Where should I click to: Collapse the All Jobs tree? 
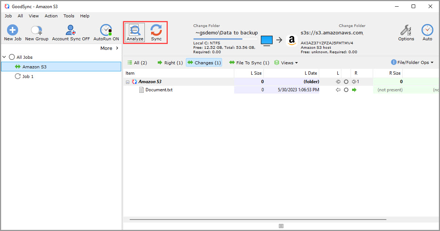[4, 57]
